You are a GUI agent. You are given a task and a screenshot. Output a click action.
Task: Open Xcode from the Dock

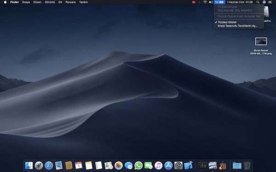[x=188, y=166]
